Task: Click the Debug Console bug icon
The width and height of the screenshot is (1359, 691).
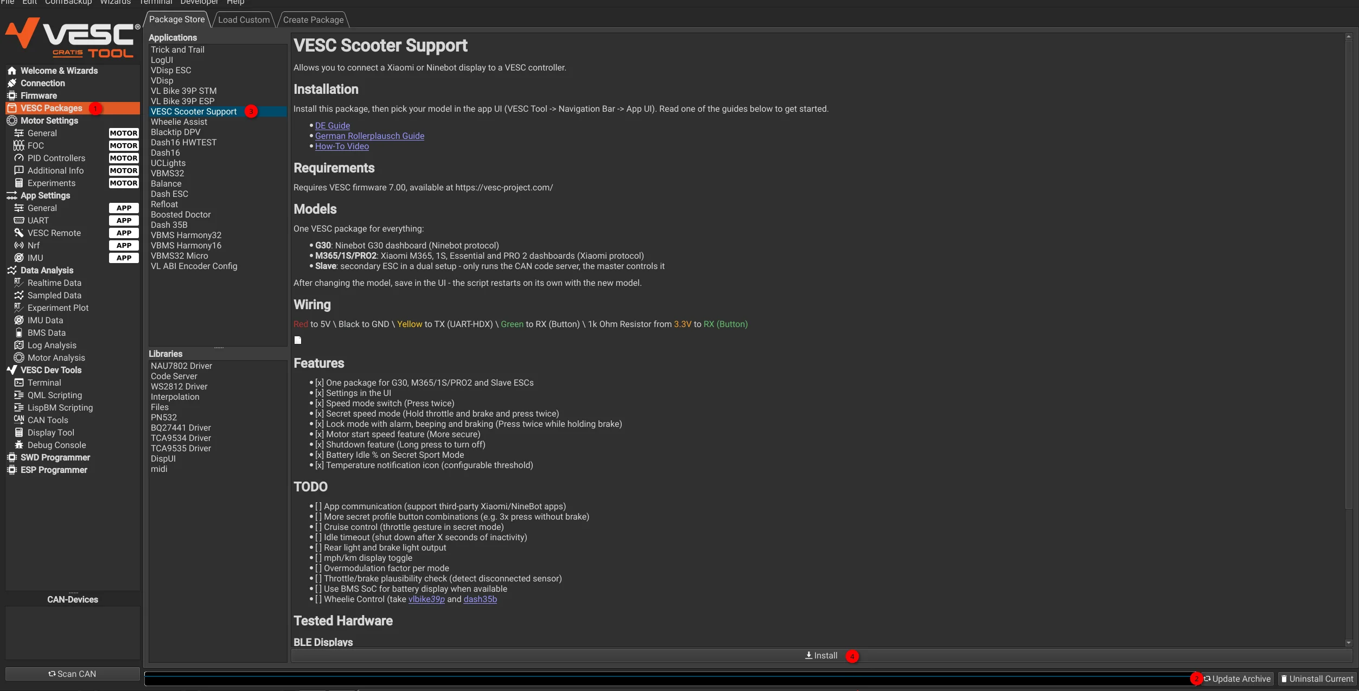Action: click(x=19, y=445)
